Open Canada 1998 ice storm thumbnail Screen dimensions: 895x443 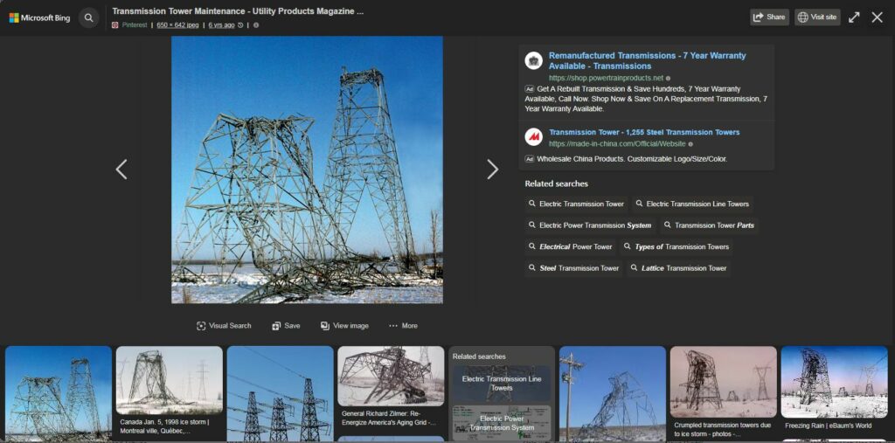(x=169, y=394)
